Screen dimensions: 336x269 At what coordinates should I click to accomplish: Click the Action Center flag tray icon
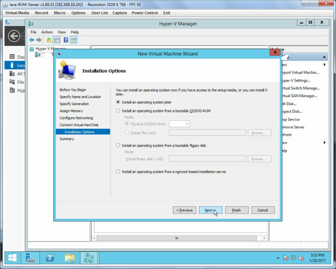285,258
